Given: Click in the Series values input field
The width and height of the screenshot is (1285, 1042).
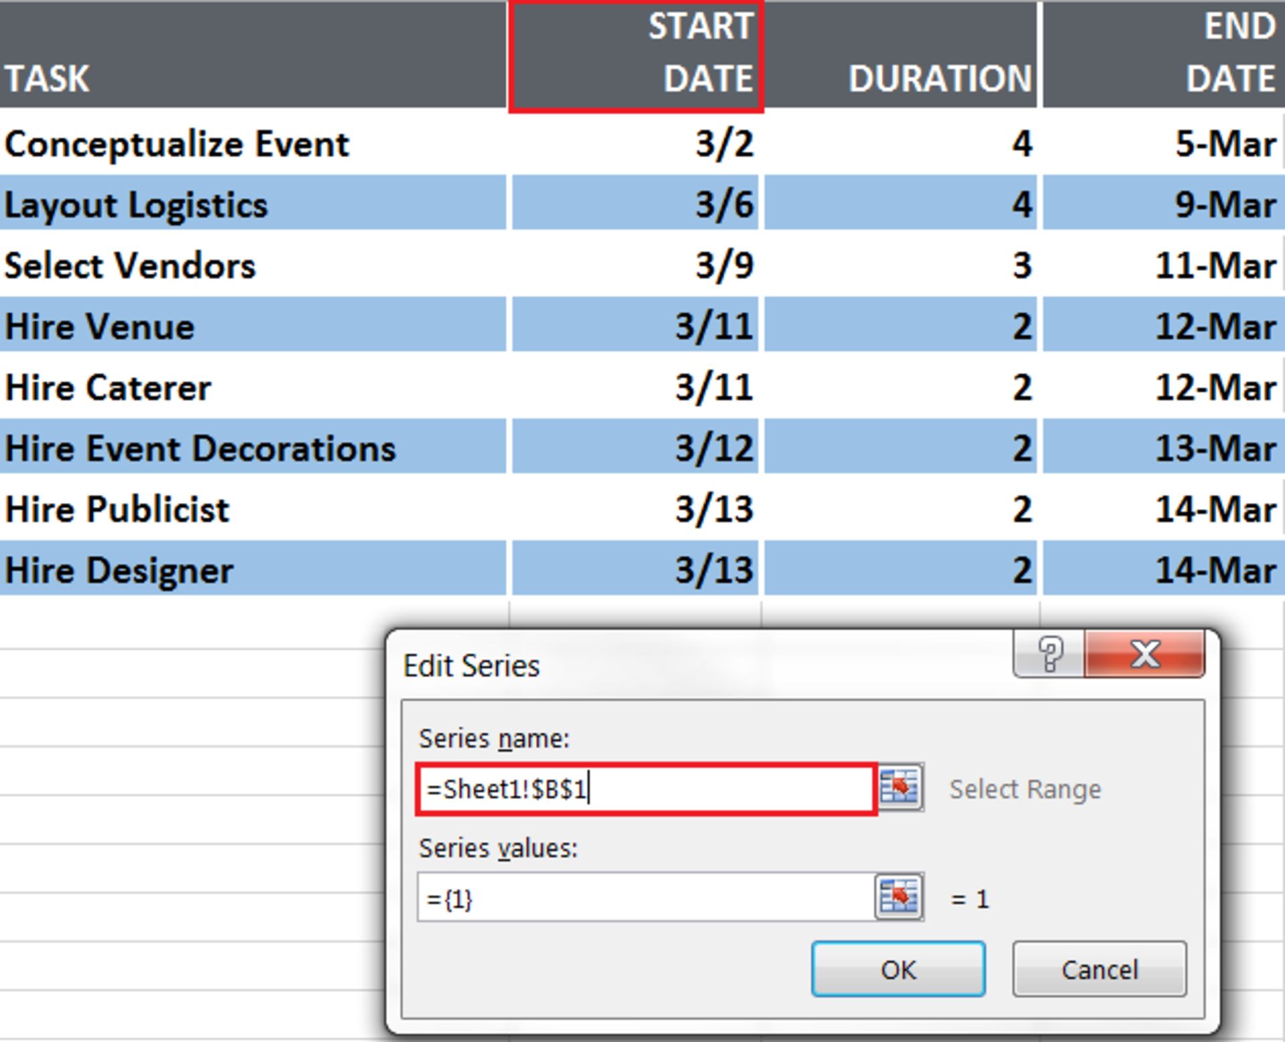Looking at the screenshot, I should [646, 898].
